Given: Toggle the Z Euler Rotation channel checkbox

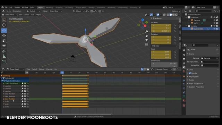Looking at the screenshot, I should [x=25, y=99].
